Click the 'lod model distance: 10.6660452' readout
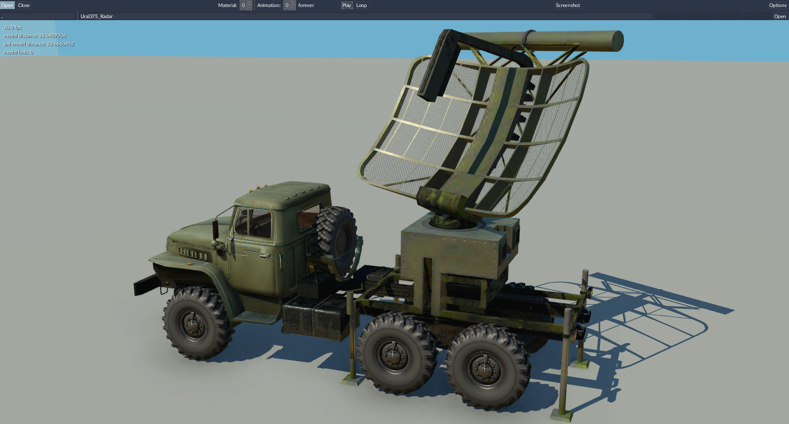The height and width of the screenshot is (424, 789). coord(39,44)
